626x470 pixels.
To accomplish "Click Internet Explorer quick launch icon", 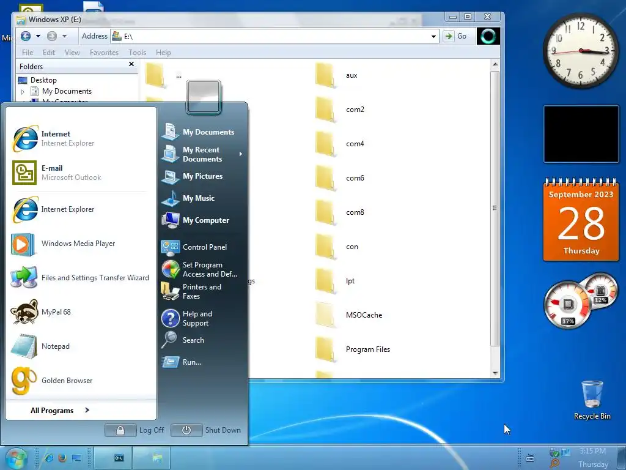I will (x=49, y=458).
